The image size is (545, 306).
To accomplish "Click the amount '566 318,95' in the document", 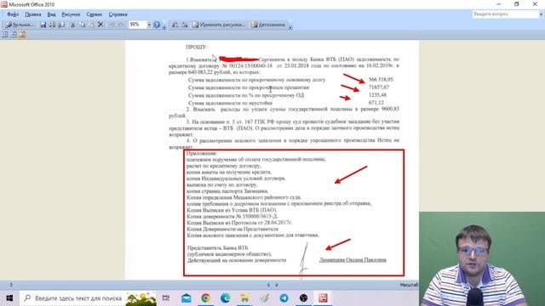I will [x=381, y=79].
